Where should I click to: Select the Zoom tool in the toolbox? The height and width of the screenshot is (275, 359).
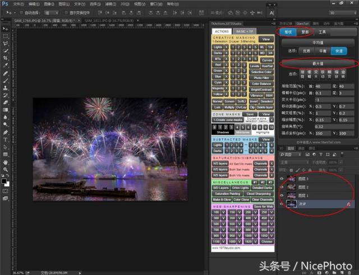pyautogui.click(x=5, y=170)
